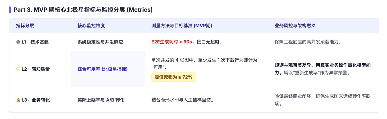The width and height of the screenshot is (387, 119).
Task: Select the 实际上架率与 A/B 转化 cell
Action: coord(101,100)
